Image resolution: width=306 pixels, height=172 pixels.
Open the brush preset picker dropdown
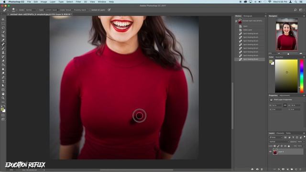point(17,10)
